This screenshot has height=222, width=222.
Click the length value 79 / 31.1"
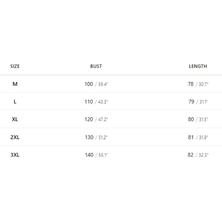coord(198,102)
